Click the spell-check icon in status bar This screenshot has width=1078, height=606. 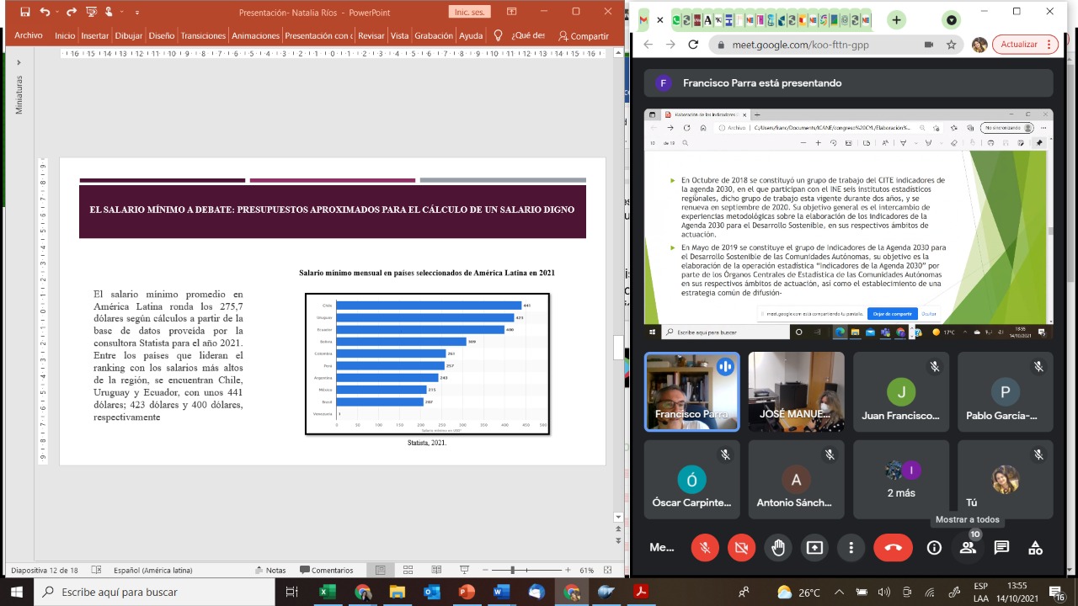coord(97,570)
